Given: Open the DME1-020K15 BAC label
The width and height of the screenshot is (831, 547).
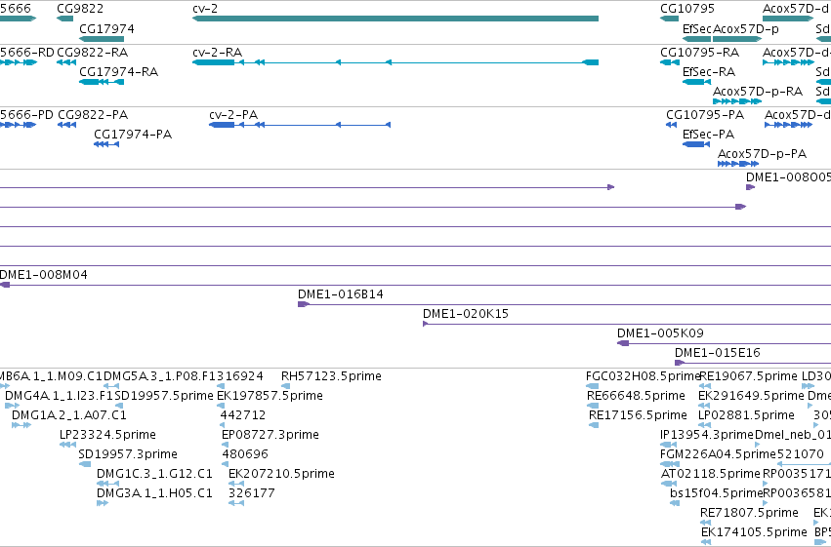Looking at the screenshot, I should pos(466,314).
